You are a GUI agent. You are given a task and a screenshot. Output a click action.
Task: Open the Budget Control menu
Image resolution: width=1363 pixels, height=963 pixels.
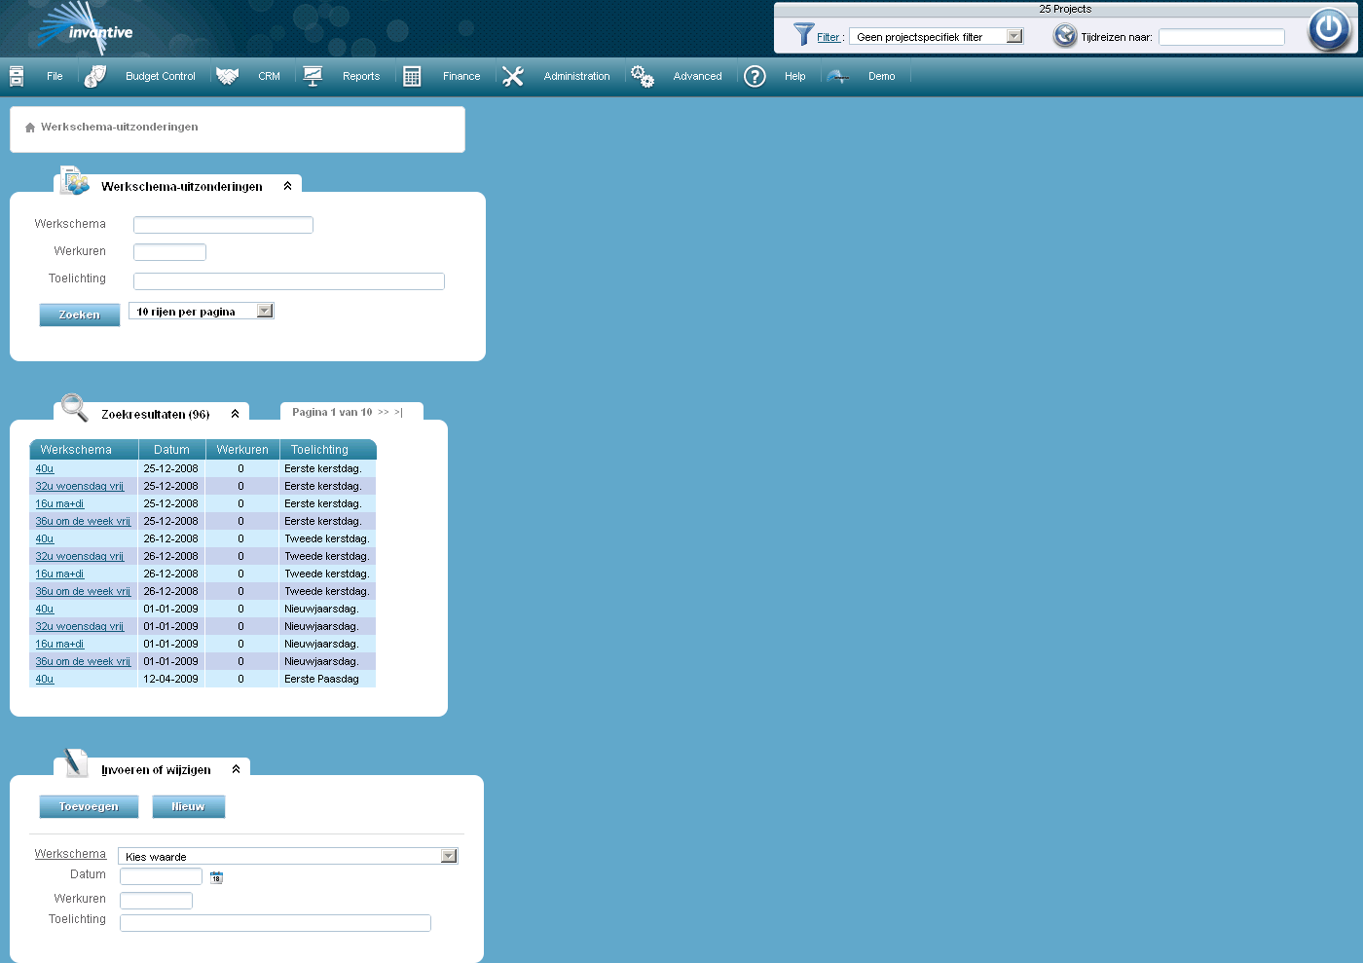(161, 76)
